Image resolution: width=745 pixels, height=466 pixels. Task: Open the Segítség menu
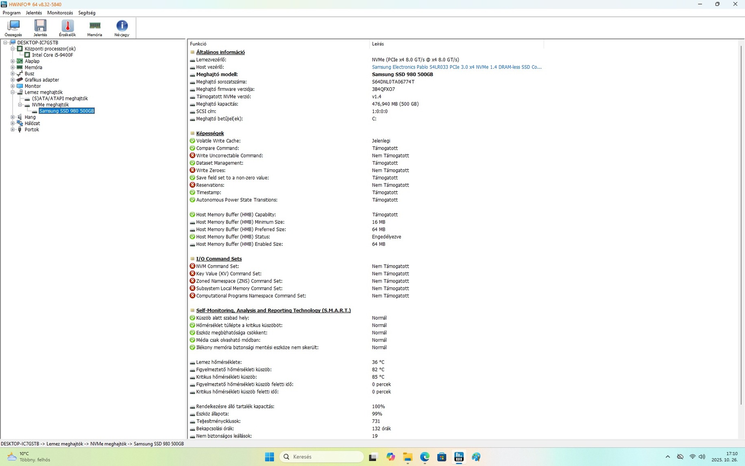87,13
